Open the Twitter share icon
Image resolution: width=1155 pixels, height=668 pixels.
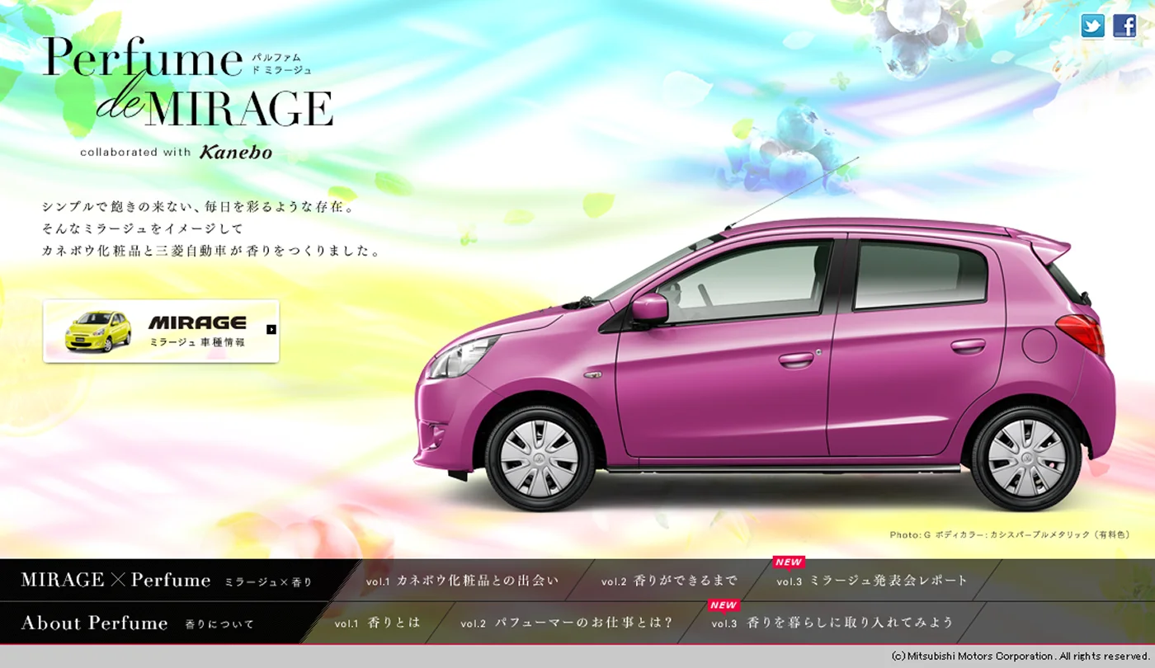click(1093, 26)
